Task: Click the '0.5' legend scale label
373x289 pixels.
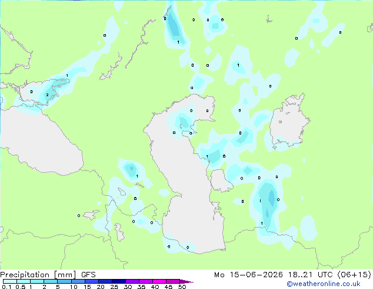Action: click(21, 287)
